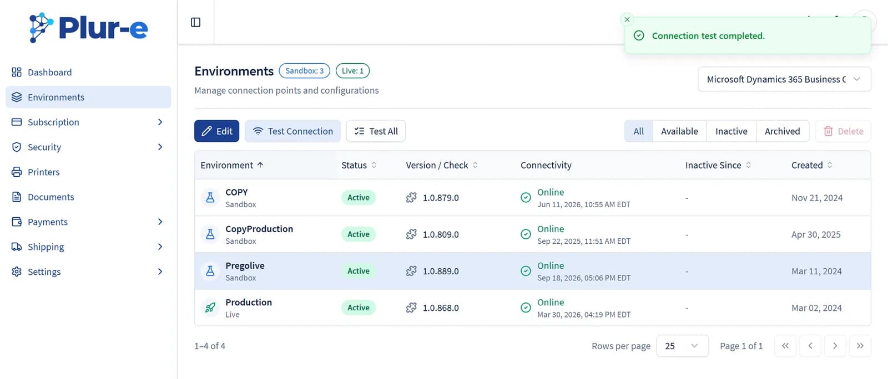888x379 pixels.
Task: Go to the next page
Action: tap(835, 346)
